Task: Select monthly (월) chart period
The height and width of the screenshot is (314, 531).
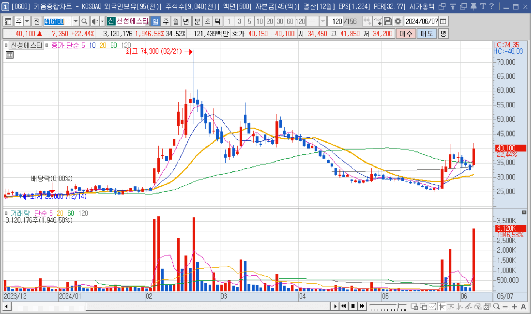Action: [x=176, y=21]
